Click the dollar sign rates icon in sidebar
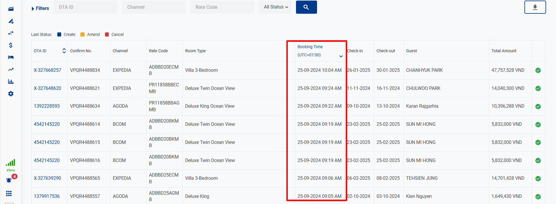Viewport: 556px width, 204px height. (11, 45)
